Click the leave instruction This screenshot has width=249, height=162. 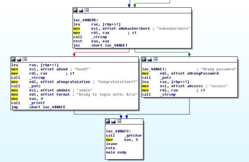112,144
